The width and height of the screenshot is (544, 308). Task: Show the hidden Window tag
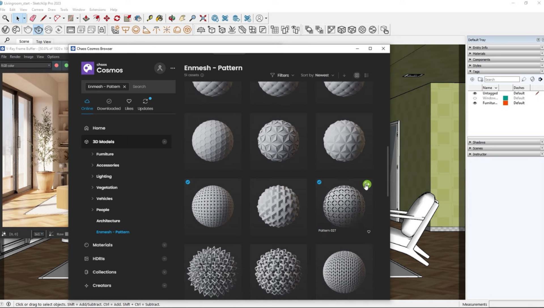(475, 98)
